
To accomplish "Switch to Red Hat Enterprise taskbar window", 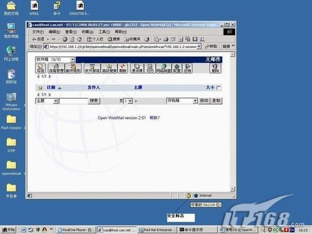I will point(157,230).
